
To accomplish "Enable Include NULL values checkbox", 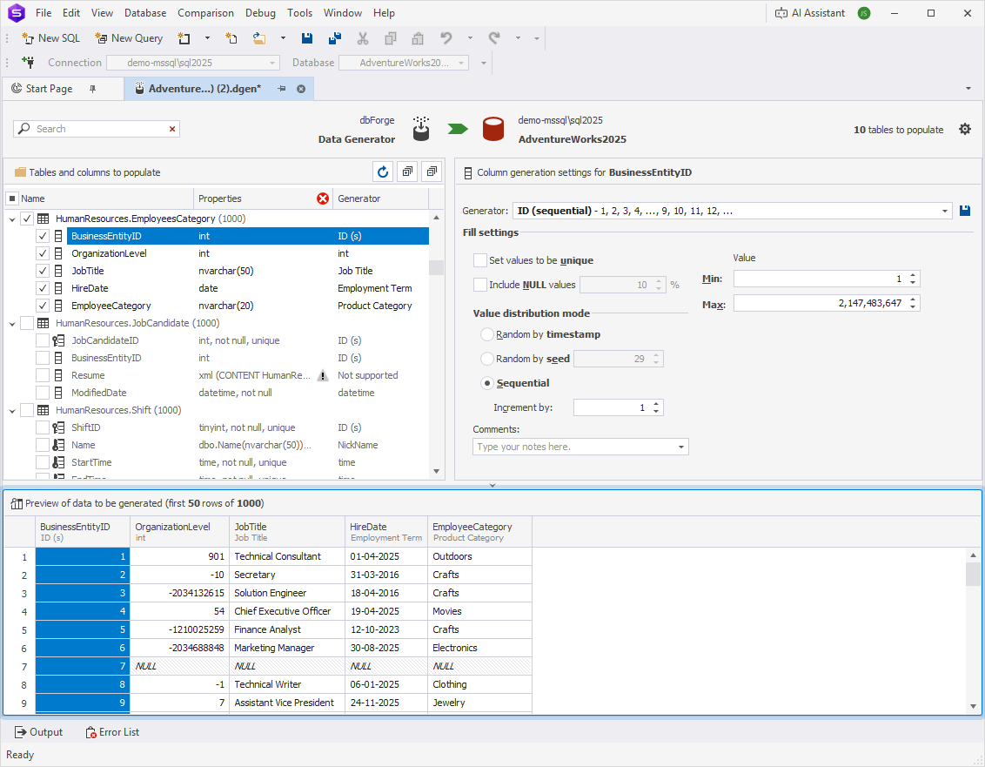I will pos(480,285).
